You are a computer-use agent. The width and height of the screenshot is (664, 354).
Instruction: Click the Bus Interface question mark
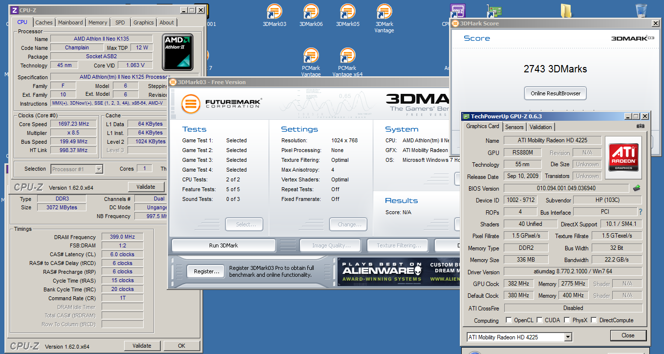pyautogui.click(x=641, y=212)
